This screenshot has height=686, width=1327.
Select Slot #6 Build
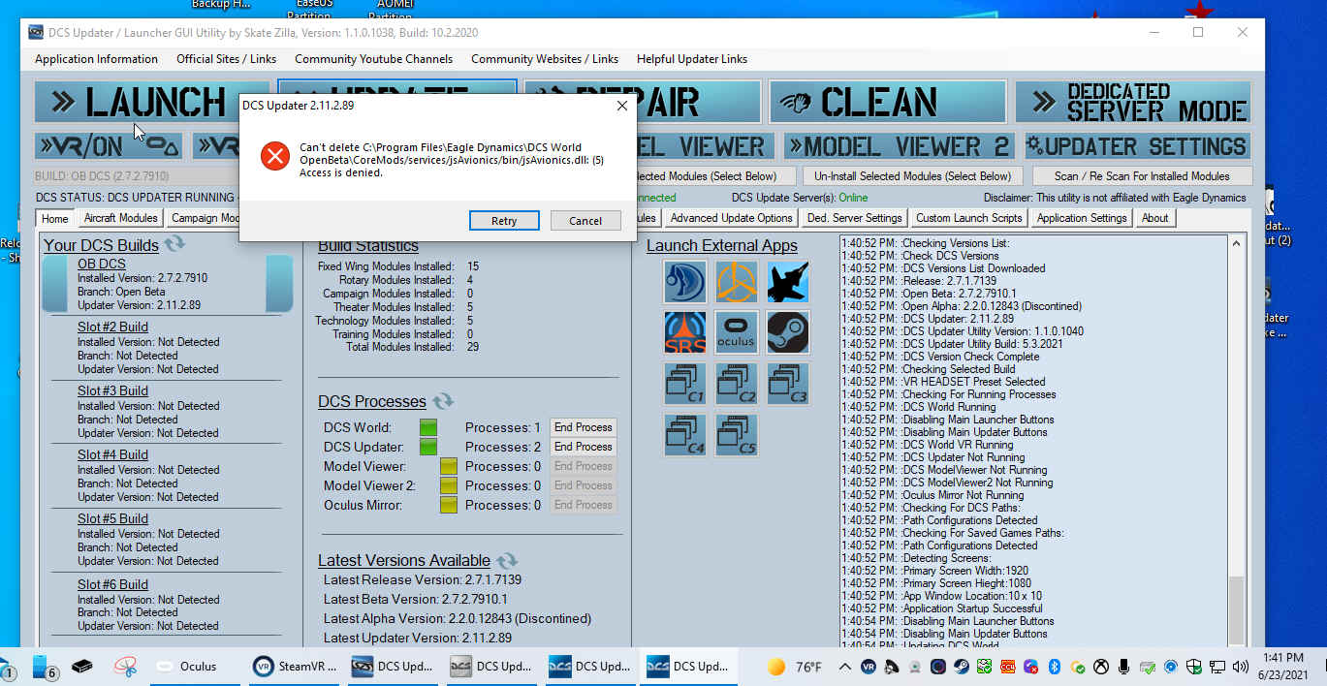coord(112,585)
